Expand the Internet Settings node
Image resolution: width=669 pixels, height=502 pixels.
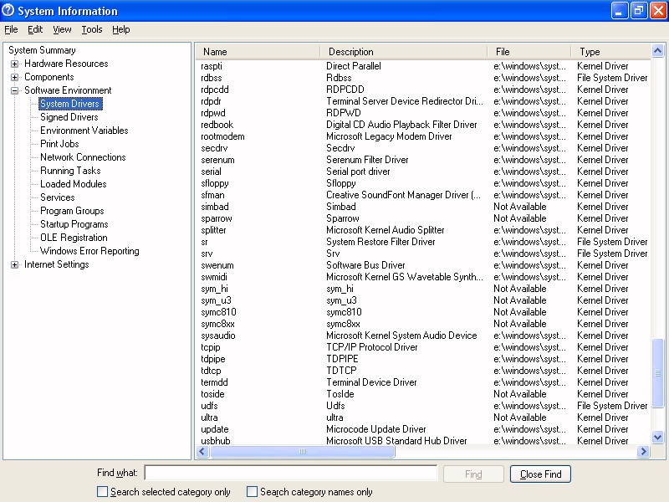click(x=14, y=264)
